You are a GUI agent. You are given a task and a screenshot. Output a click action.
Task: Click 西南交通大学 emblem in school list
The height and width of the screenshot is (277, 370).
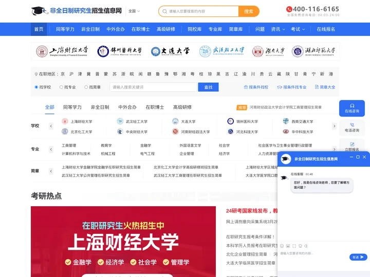pos(286,121)
